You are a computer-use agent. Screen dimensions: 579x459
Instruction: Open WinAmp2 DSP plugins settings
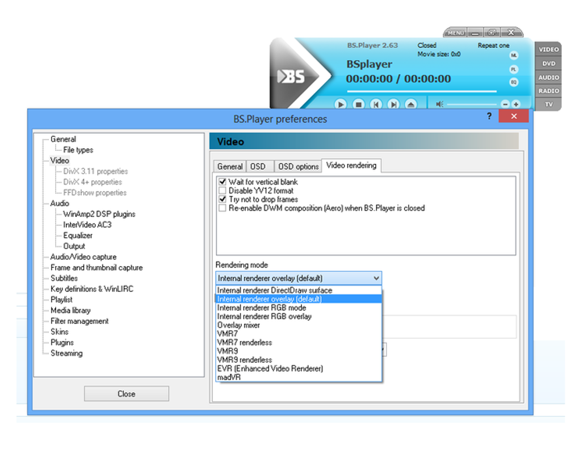99,214
